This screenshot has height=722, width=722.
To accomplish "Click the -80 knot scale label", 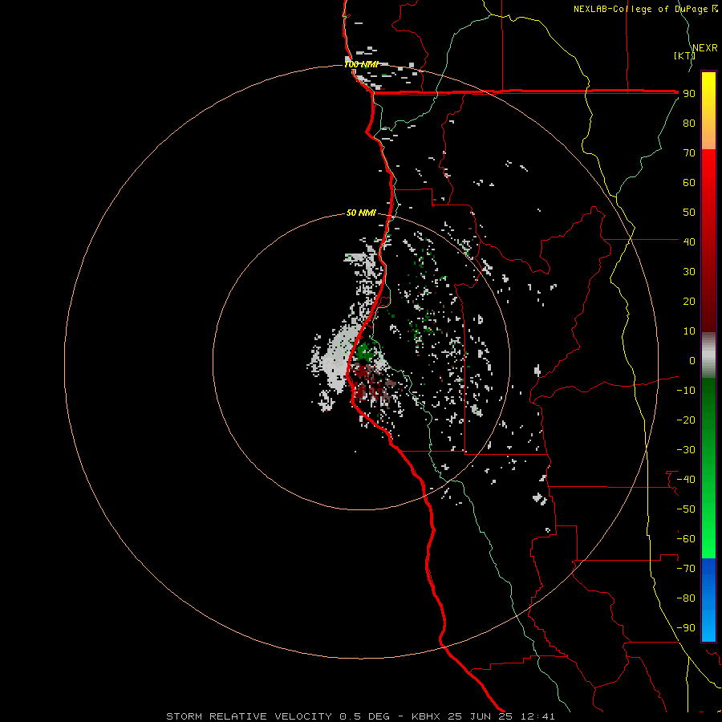I will pyautogui.click(x=686, y=598).
